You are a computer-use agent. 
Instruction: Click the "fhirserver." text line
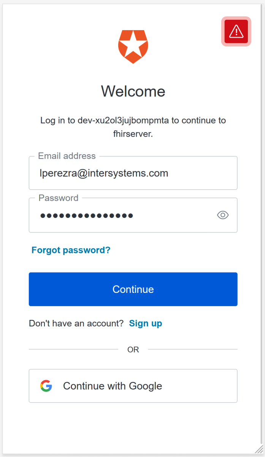point(133,134)
